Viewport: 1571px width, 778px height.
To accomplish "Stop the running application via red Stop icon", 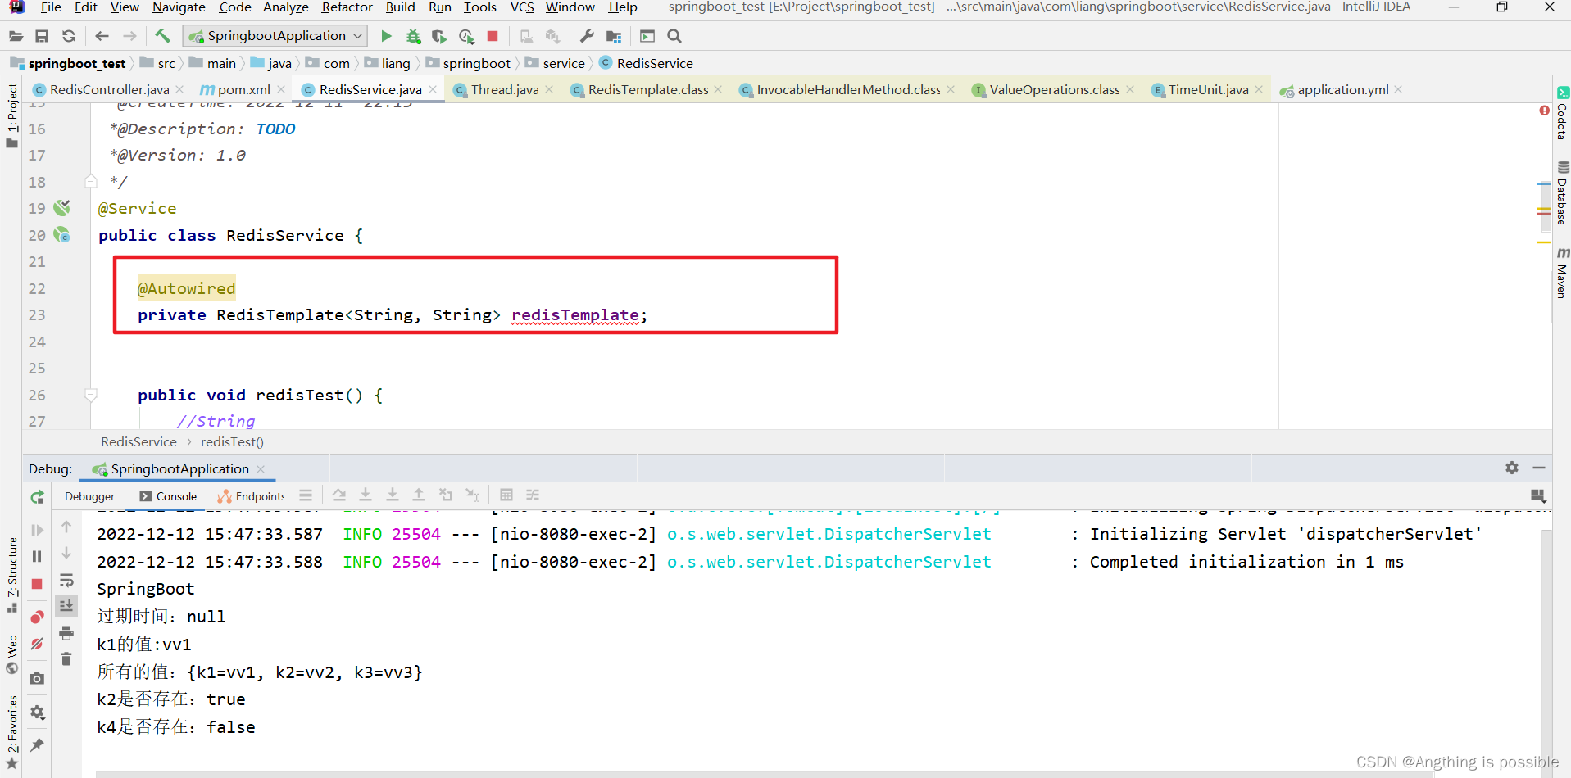I will 492,36.
